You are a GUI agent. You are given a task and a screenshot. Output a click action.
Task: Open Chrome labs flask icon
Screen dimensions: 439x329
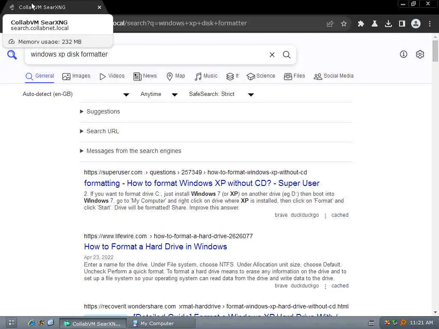[374, 24]
